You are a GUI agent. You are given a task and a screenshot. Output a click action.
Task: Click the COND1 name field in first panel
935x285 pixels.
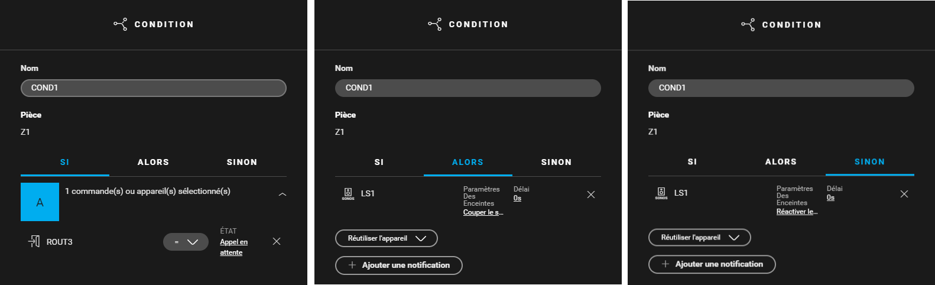pyautogui.click(x=154, y=88)
